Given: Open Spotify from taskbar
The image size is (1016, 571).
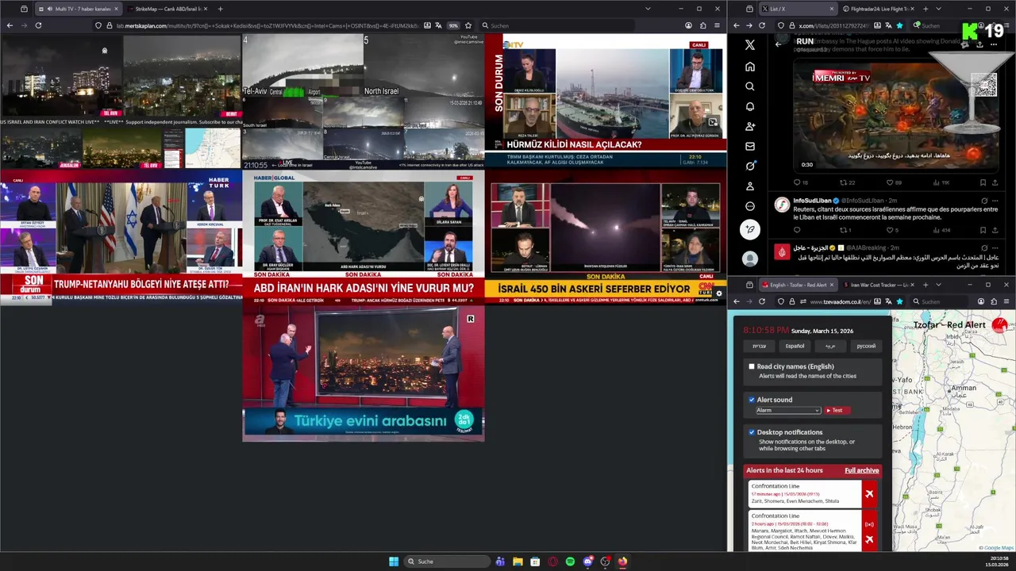Looking at the screenshot, I should coord(570,561).
